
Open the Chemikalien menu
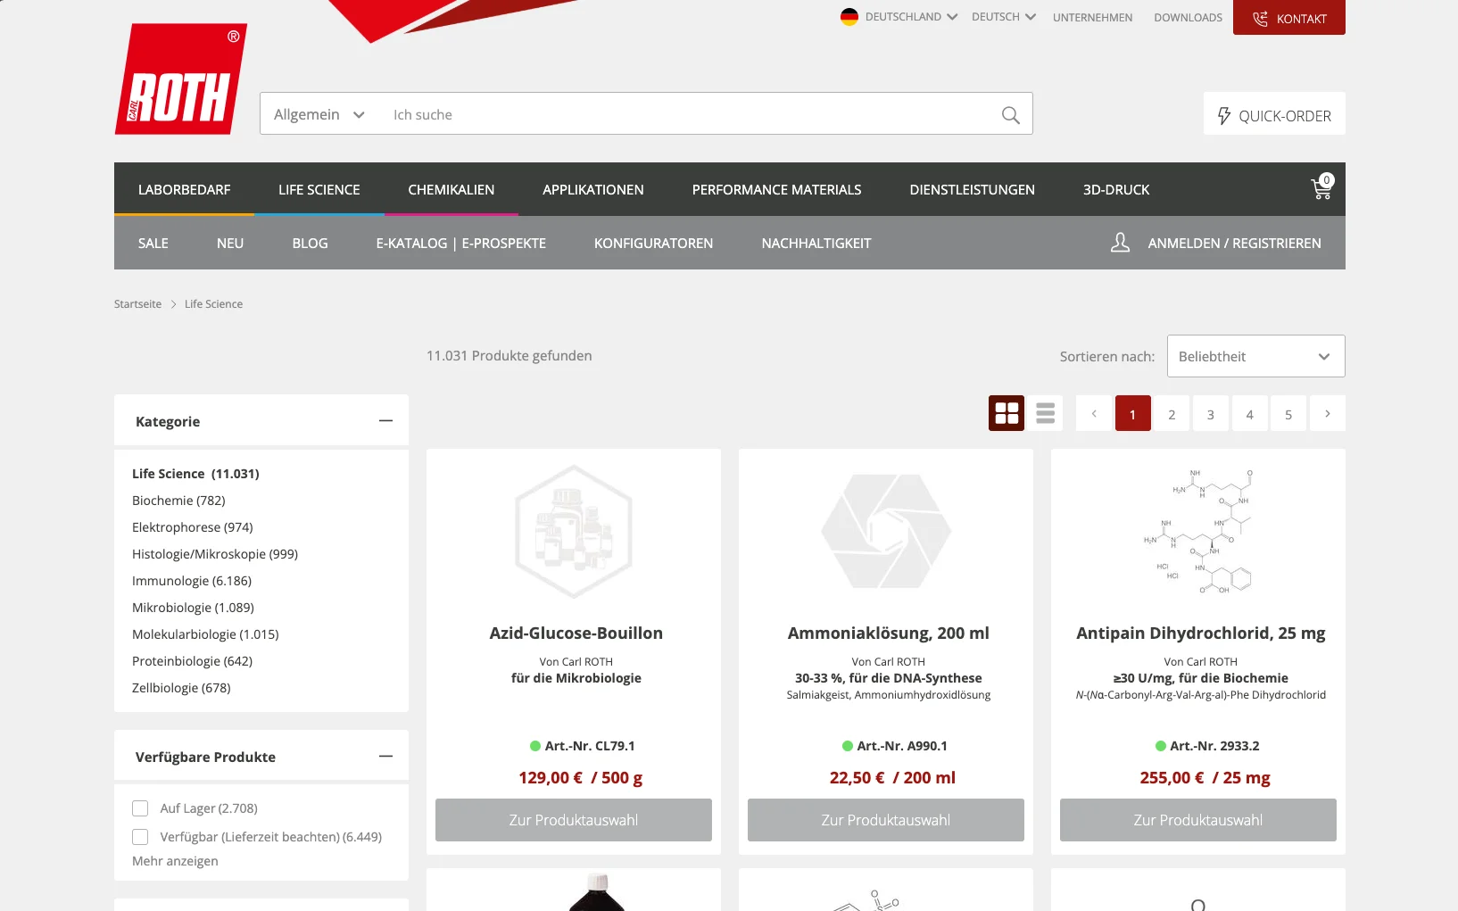[x=451, y=189]
